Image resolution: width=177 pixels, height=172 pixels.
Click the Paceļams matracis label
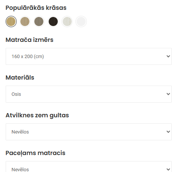click(x=35, y=153)
